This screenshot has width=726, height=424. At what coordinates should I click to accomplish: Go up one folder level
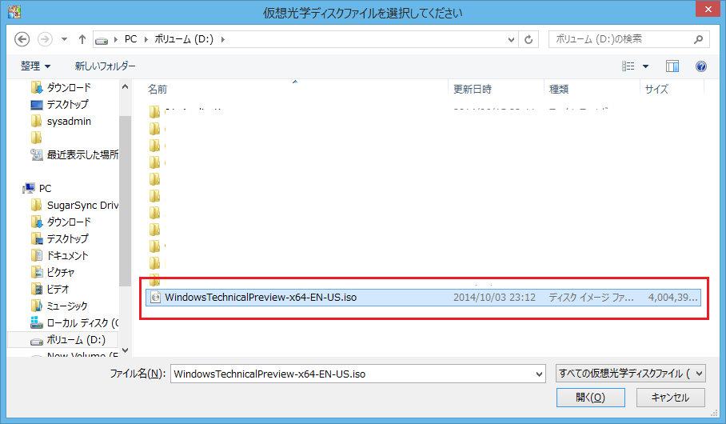(82, 39)
